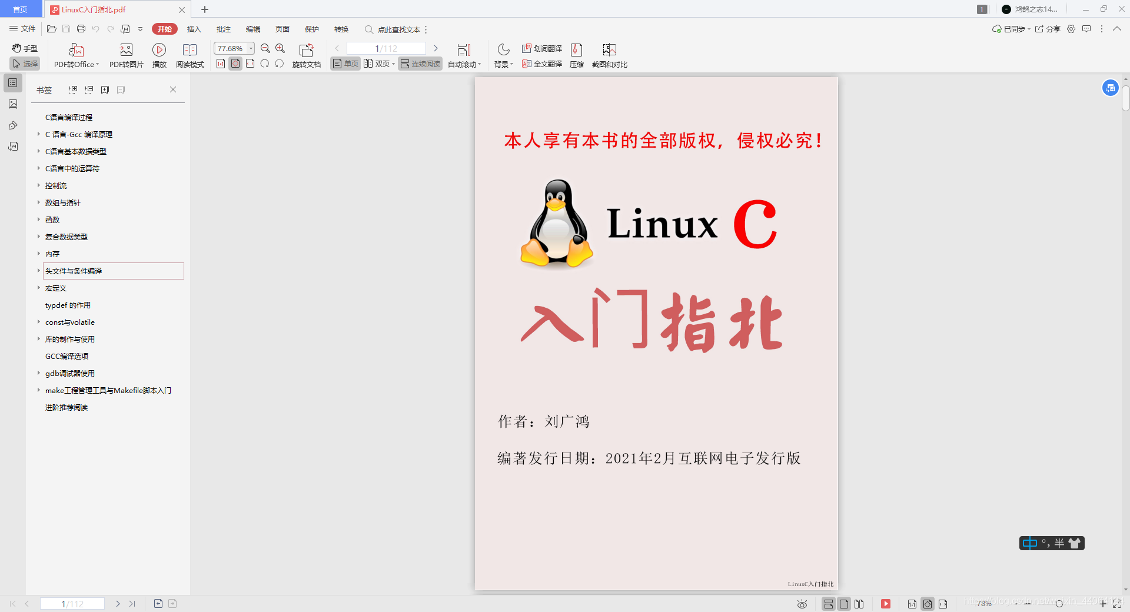
Task: Select the 选择 selection tool
Action: tap(25, 64)
